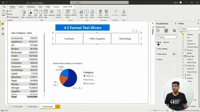Click the Paste icon in ribbon
The height and width of the screenshot is (112, 200).
coord(3,13)
